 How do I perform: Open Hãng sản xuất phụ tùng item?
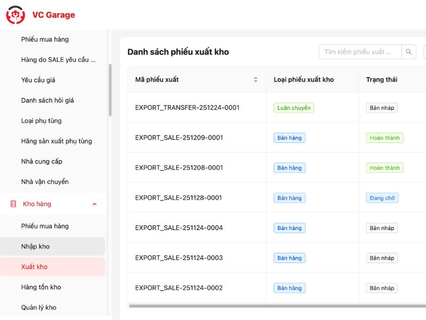coord(56,141)
